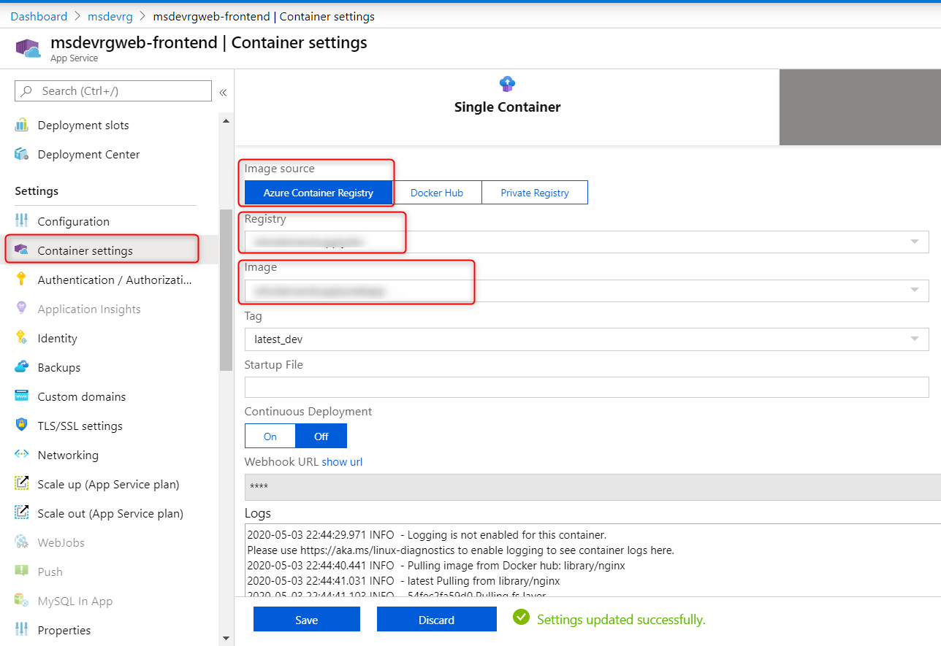Click sidebar scroll down arrow
Screen dimensions: 941x646
pyautogui.click(x=225, y=638)
